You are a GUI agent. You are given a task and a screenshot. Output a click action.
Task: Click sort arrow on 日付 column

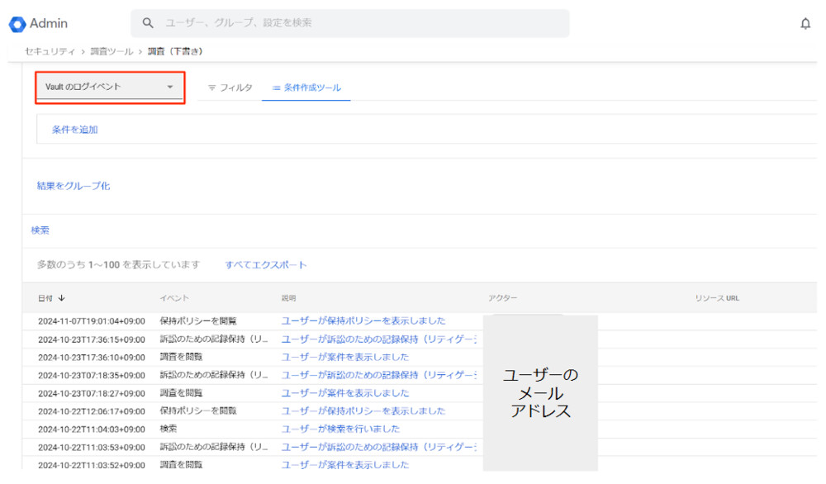click(61, 298)
